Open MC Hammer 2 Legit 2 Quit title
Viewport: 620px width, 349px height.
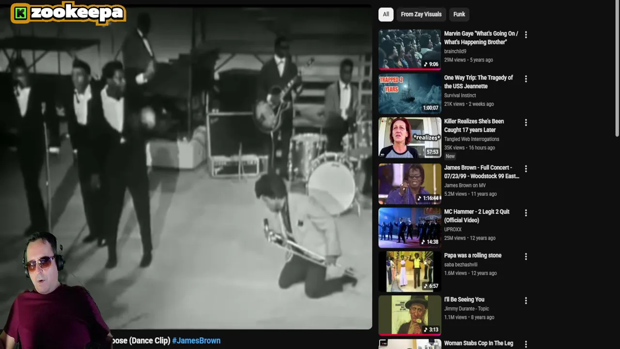point(477,216)
